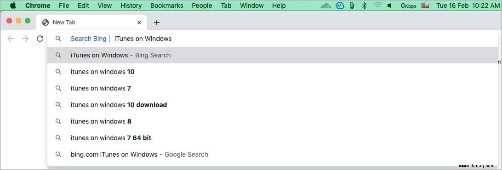This screenshot has width=502, height=170.
Task: Open the Apple menu
Action: 13,6
